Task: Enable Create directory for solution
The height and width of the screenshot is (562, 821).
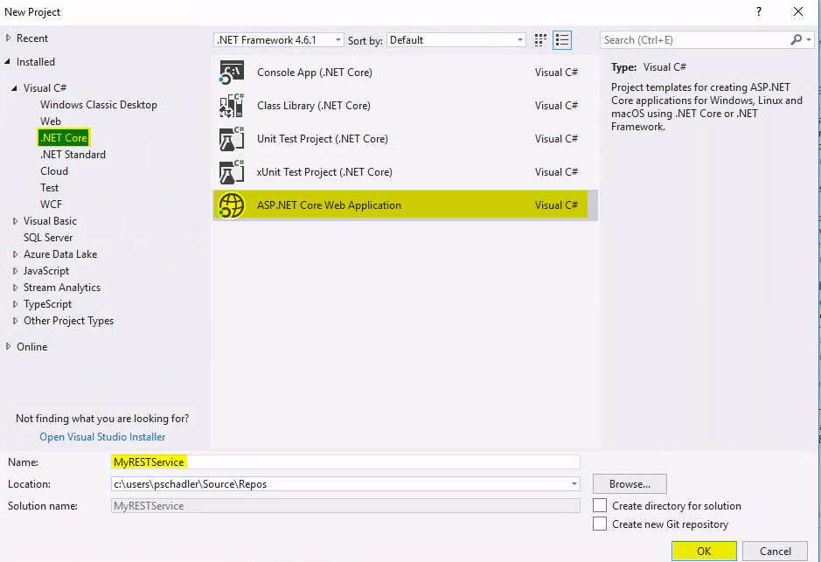Action: tap(600, 505)
